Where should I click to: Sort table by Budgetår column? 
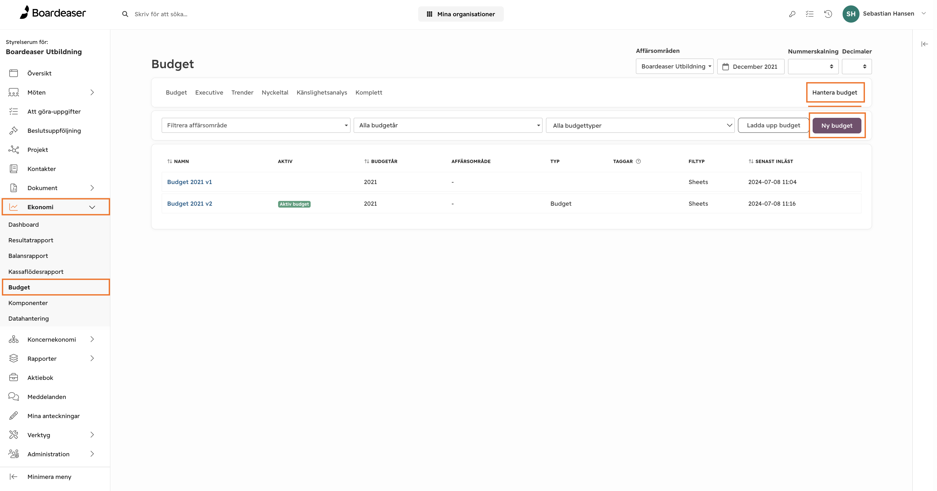click(x=381, y=161)
